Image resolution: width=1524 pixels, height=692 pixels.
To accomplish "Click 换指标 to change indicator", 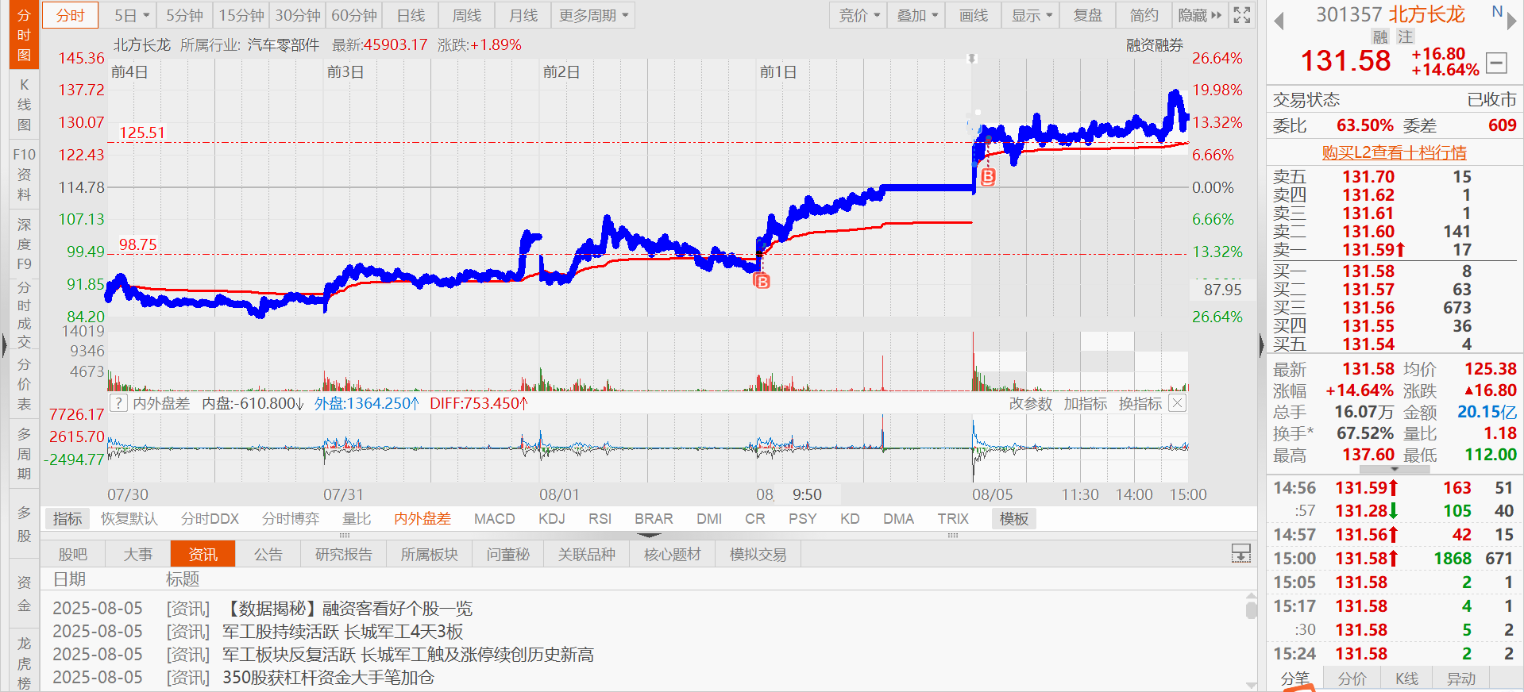I will (x=1140, y=403).
